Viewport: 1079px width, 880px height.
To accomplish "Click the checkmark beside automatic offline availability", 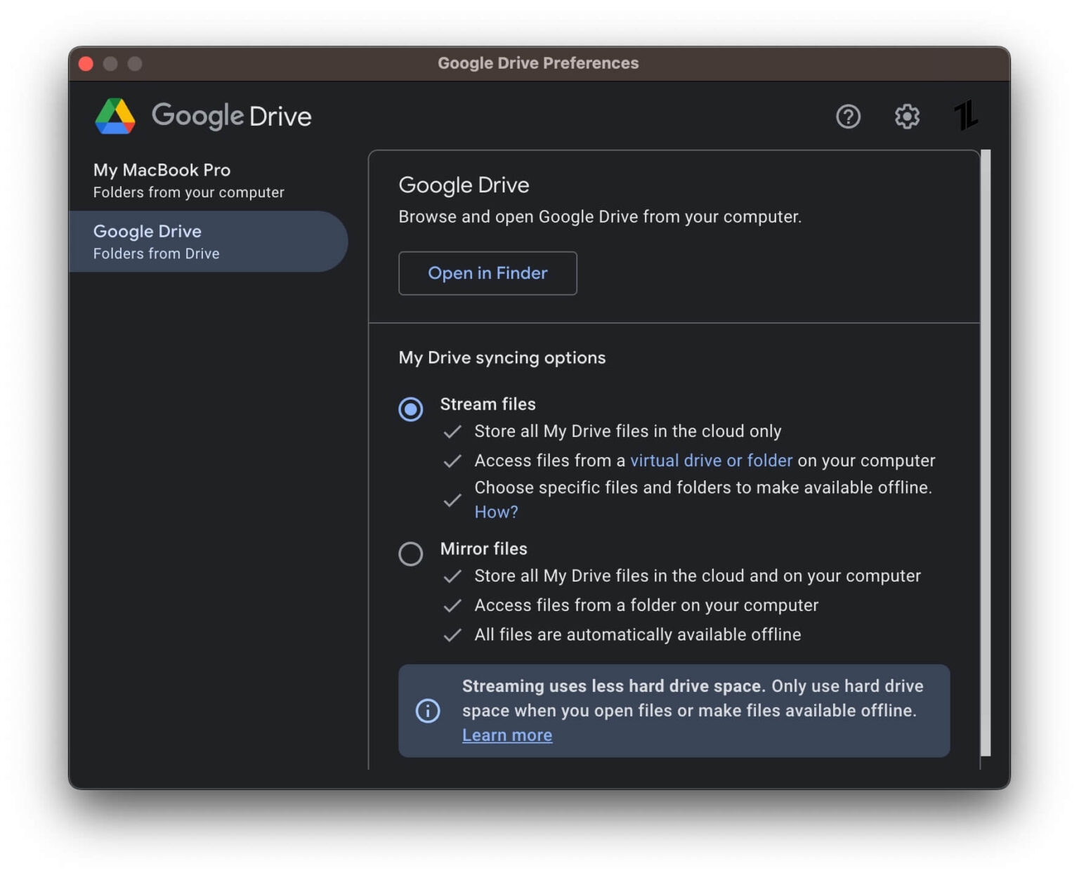I will pyautogui.click(x=454, y=635).
